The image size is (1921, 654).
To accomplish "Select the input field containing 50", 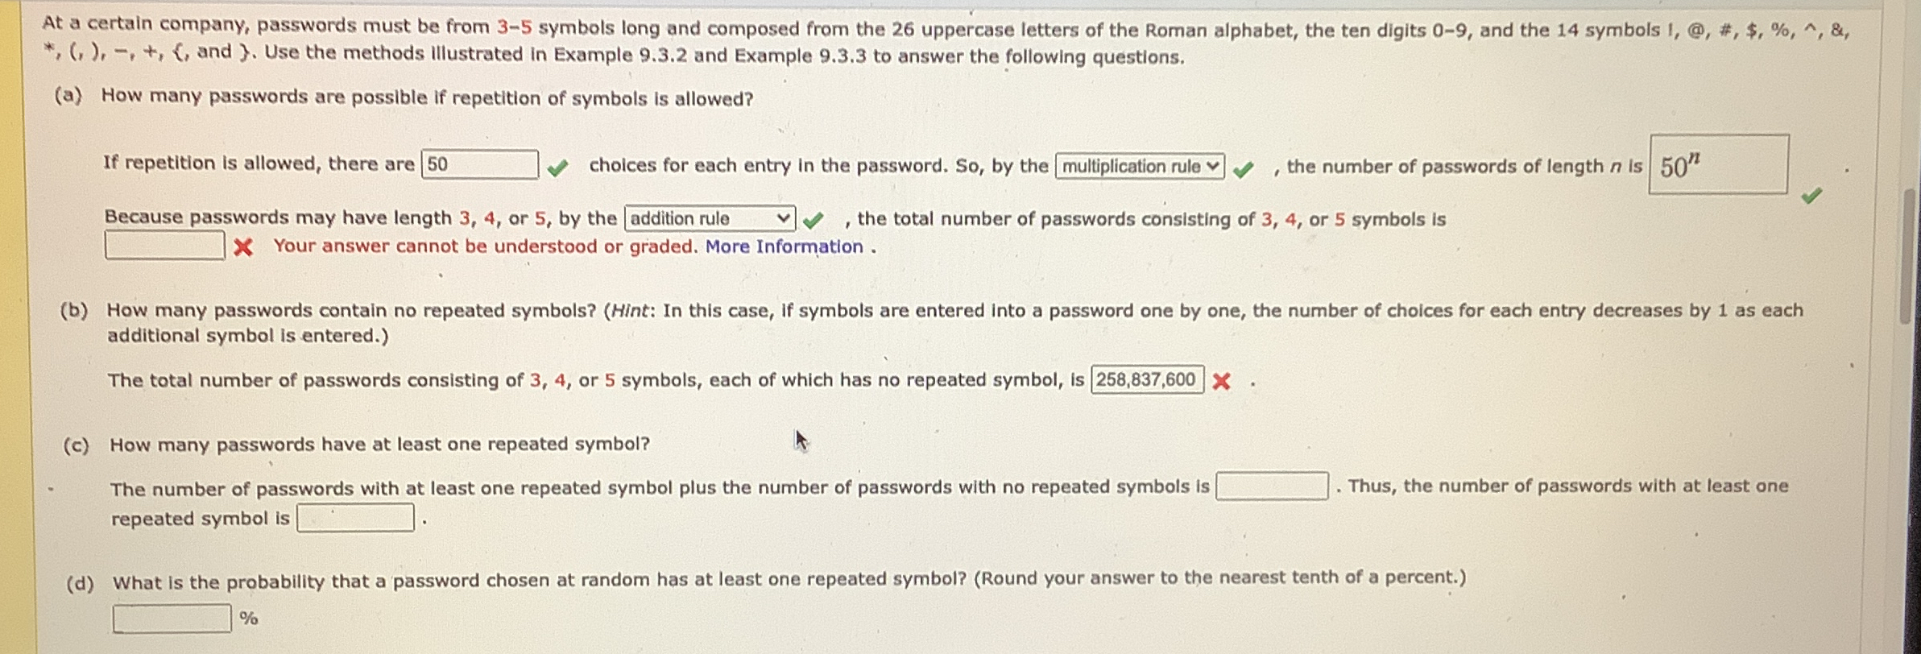I will [479, 164].
